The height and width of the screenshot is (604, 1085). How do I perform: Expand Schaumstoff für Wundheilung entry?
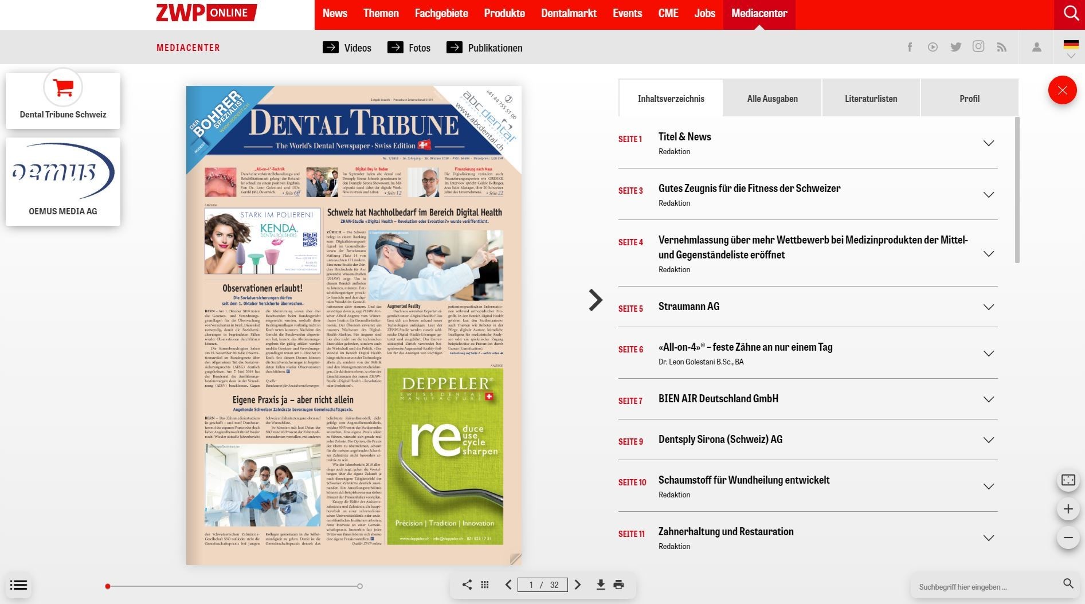coord(988,487)
